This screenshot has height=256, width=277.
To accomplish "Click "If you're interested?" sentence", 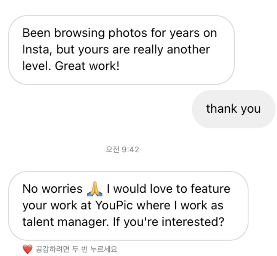I will click(x=168, y=222).
